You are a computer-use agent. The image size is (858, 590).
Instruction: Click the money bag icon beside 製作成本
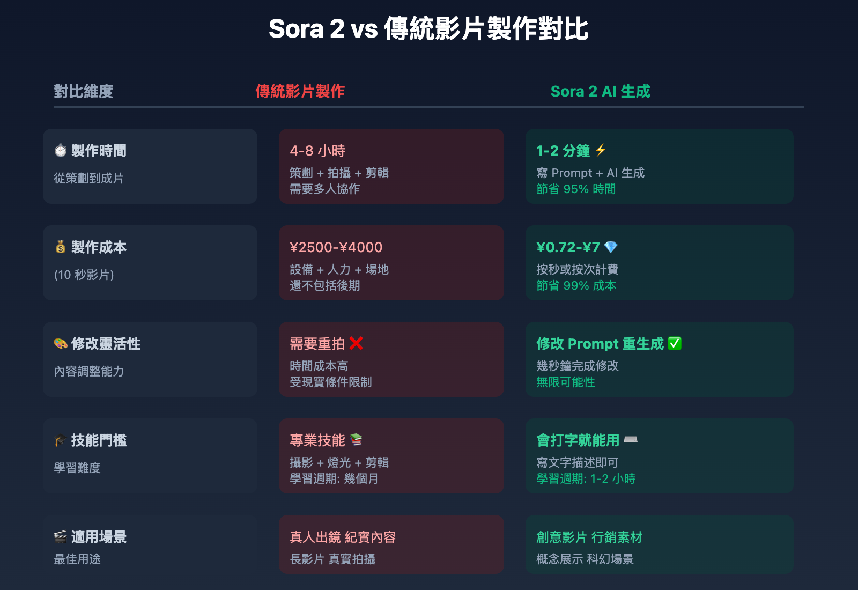61,247
